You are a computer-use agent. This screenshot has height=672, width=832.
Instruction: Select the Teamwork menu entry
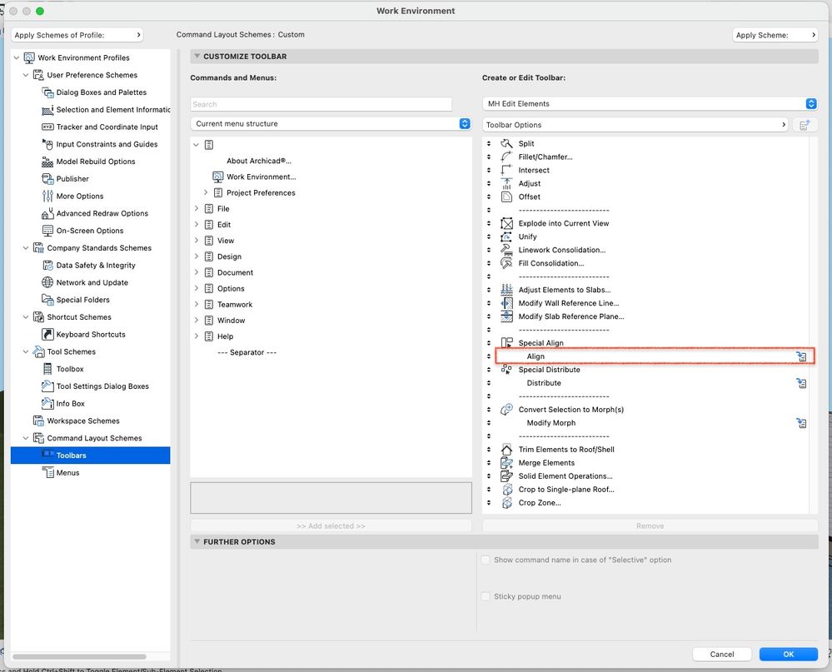click(235, 305)
